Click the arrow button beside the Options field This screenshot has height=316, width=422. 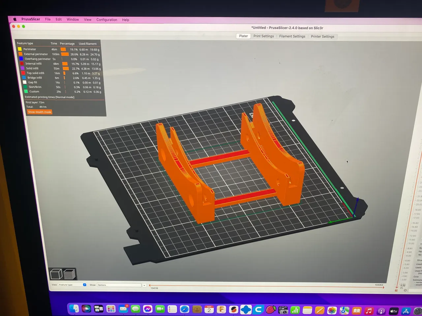(x=144, y=285)
